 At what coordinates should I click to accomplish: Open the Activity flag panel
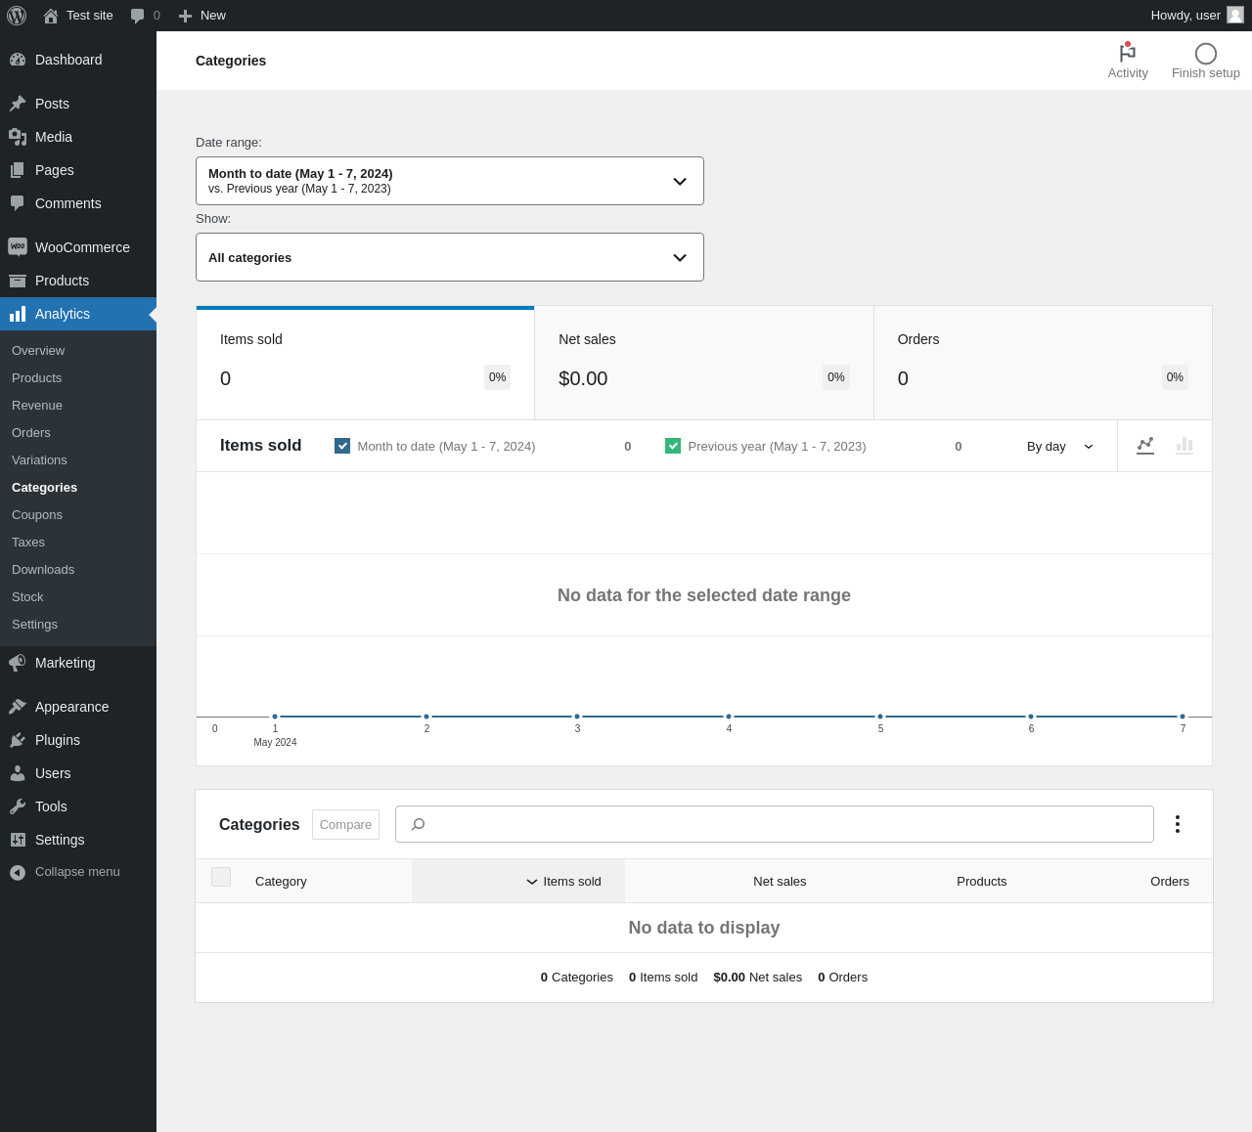coord(1127,61)
